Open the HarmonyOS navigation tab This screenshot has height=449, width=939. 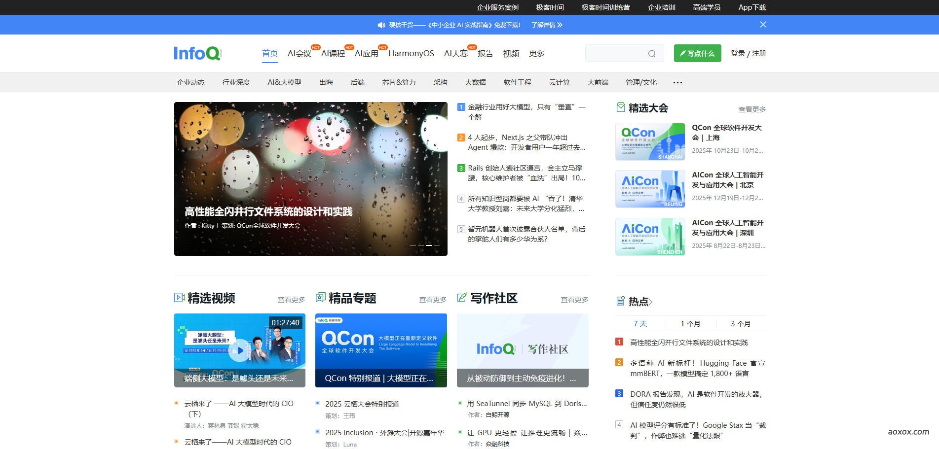412,53
